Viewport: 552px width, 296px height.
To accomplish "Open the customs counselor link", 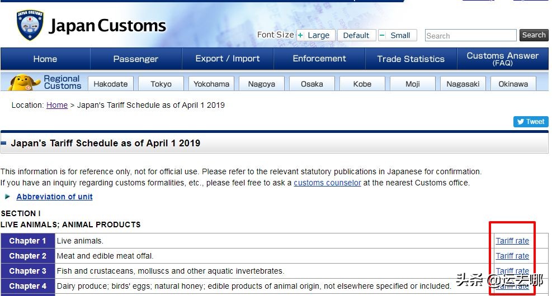I will pyautogui.click(x=327, y=183).
